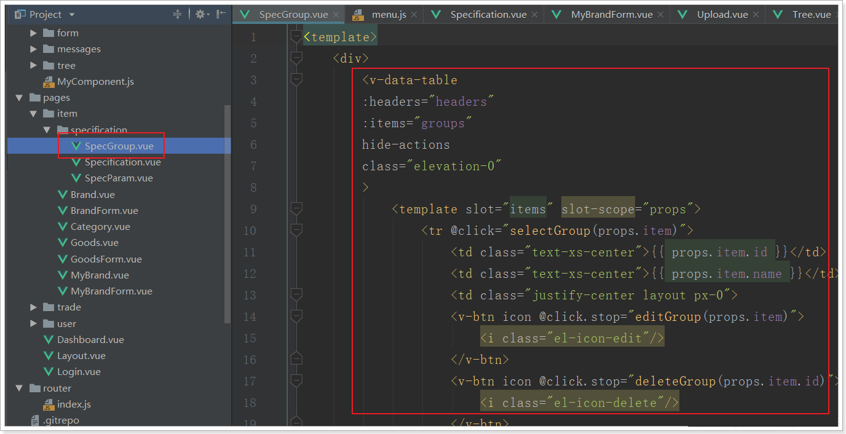Click the Vue icon beside Brand.vue
This screenshot has height=434, width=846.
coord(62,194)
